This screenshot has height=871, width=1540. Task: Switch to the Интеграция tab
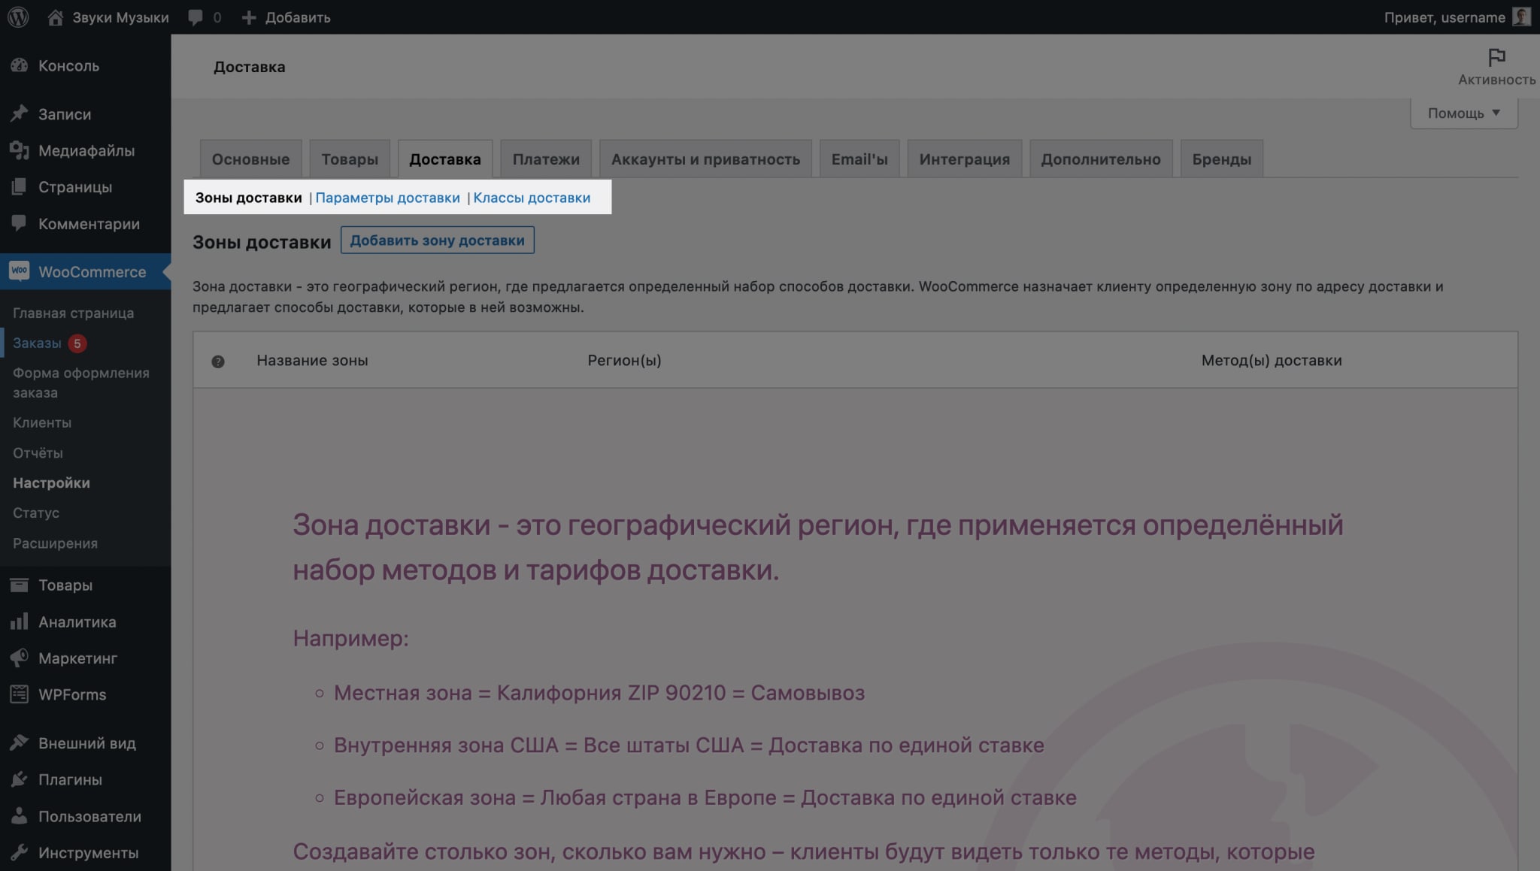point(965,159)
